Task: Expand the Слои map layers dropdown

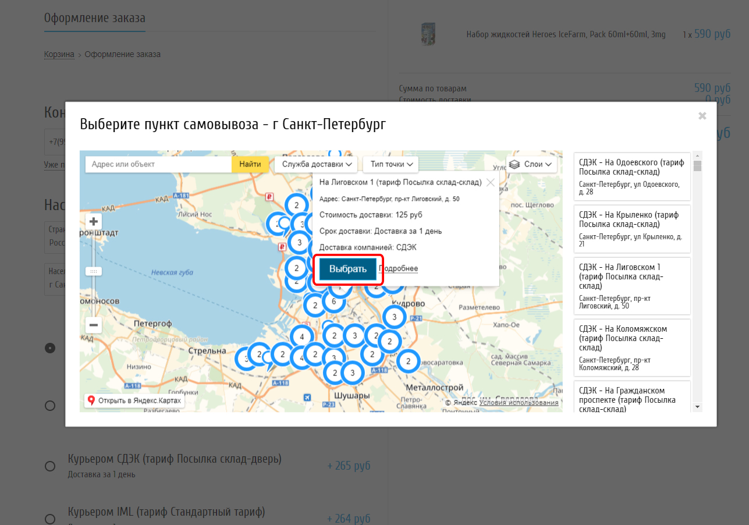Action: coord(531,164)
